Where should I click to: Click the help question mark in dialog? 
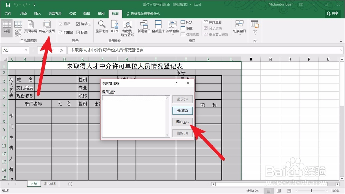pos(176,83)
